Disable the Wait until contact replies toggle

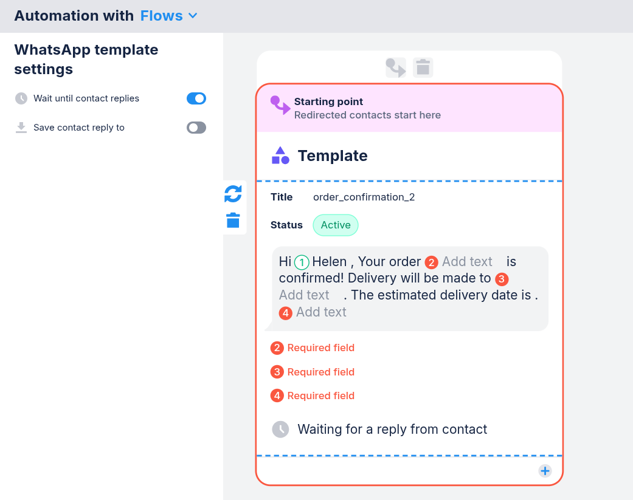coord(196,98)
